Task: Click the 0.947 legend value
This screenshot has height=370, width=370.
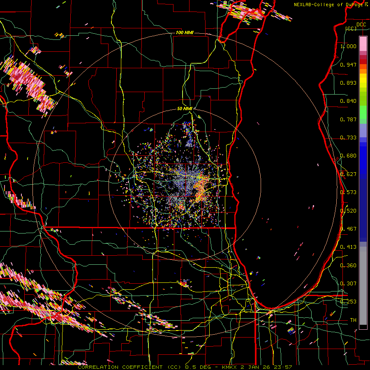Action: click(348, 65)
